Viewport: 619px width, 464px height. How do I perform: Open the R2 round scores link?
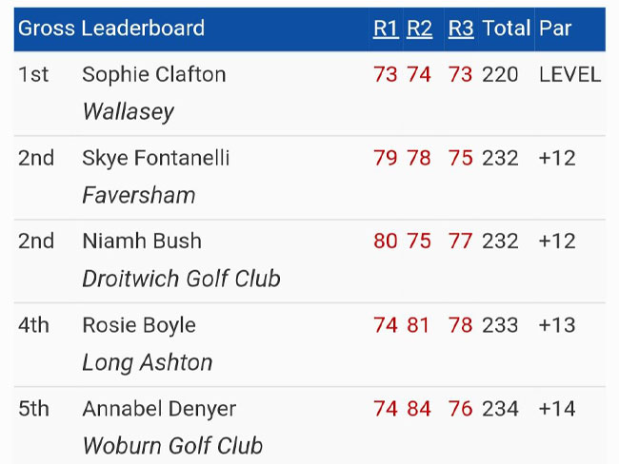(x=419, y=29)
